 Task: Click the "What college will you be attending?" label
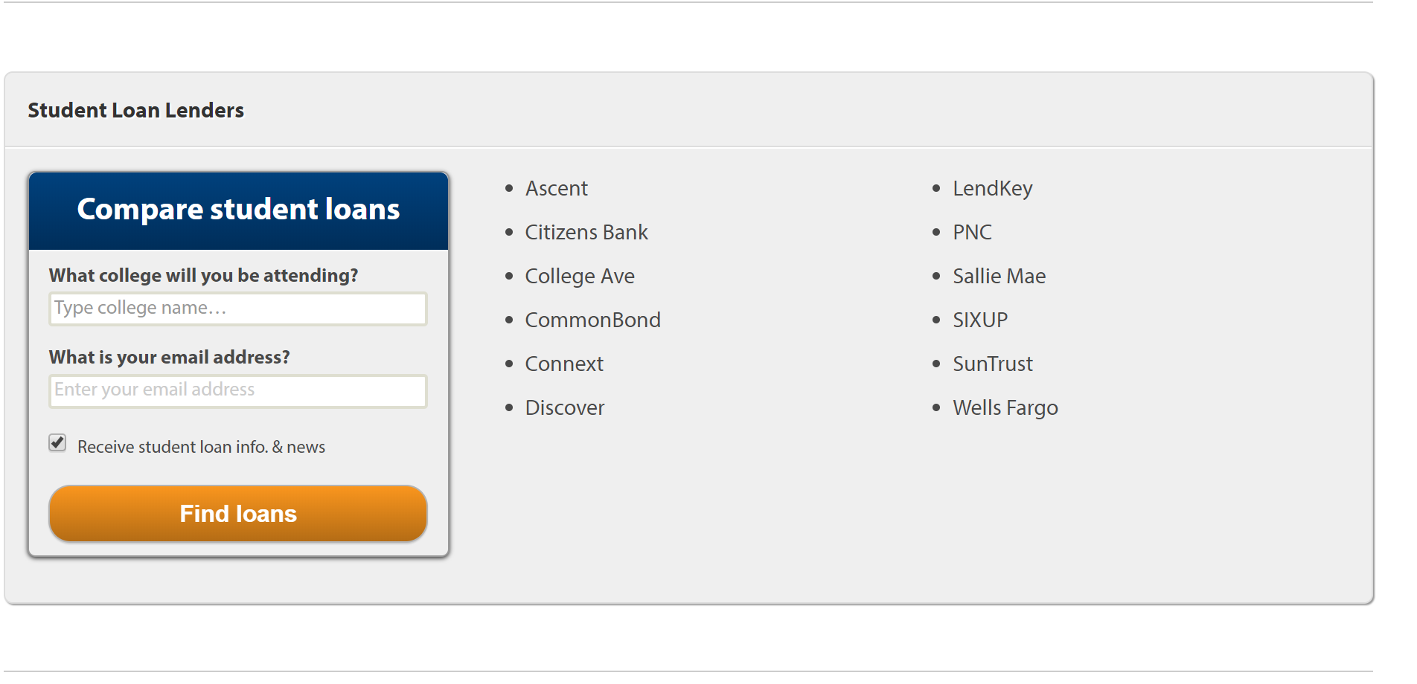pyautogui.click(x=203, y=276)
